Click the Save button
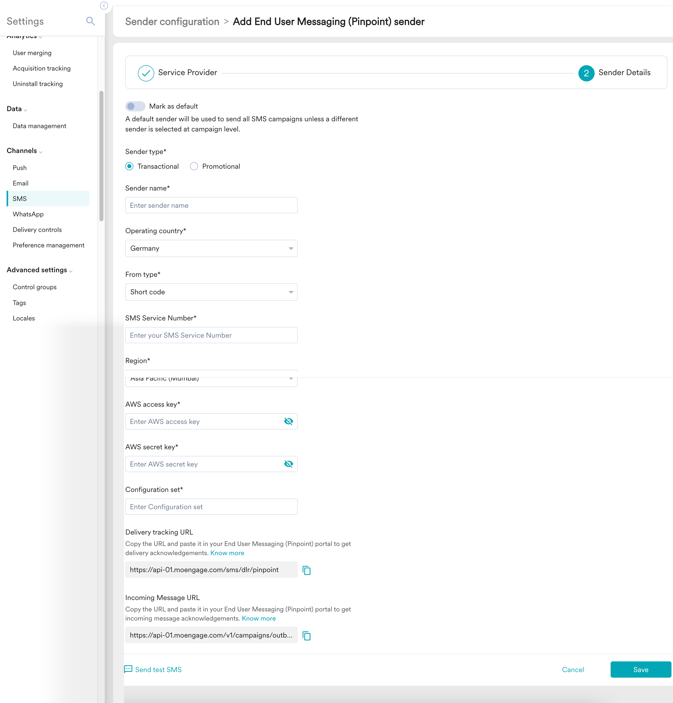The image size is (673, 703). click(641, 669)
